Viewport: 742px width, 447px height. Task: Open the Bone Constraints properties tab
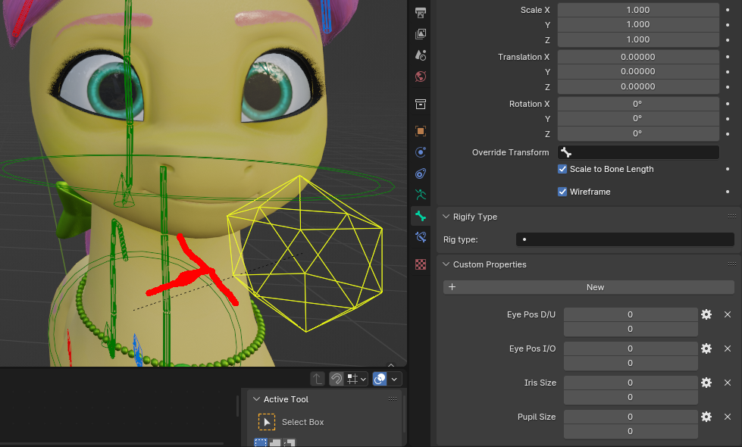point(420,237)
